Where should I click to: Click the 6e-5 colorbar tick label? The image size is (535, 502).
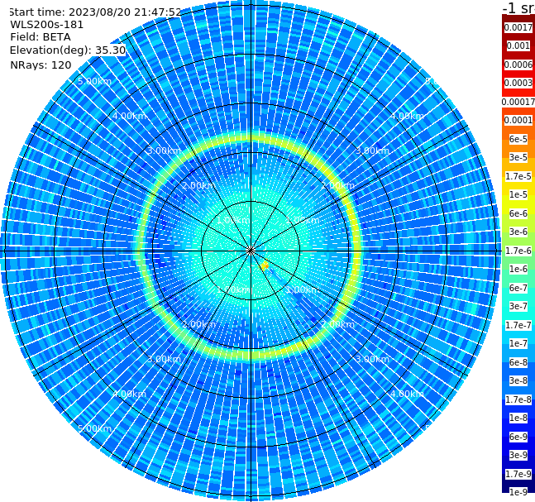(x=518, y=139)
